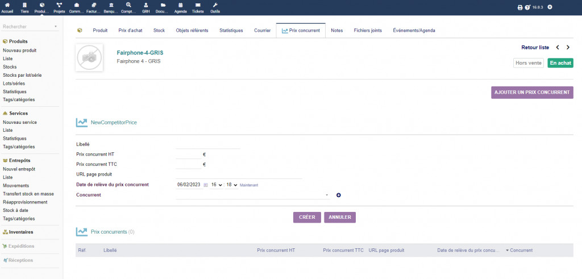Screen dimensions: 582x279
Task: Click the Prix concurrent HT input field
Action: point(189,155)
